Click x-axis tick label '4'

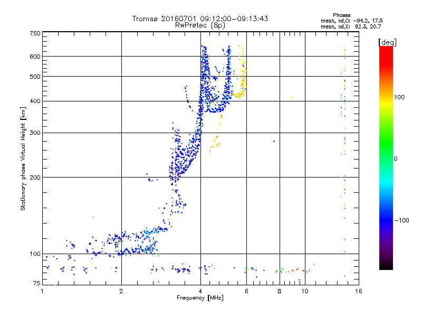pos(200,291)
